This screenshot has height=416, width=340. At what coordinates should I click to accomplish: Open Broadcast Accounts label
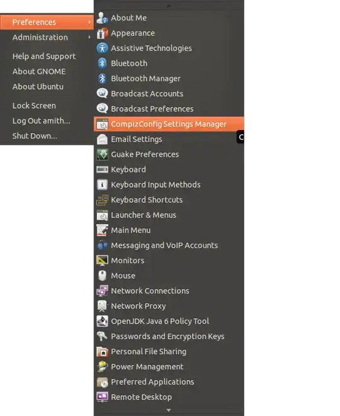tap(147, 94)
